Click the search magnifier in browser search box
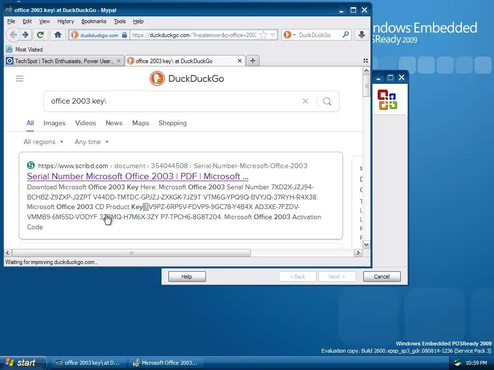This screenshot has height=370, width=494. (x=345, y=35)
